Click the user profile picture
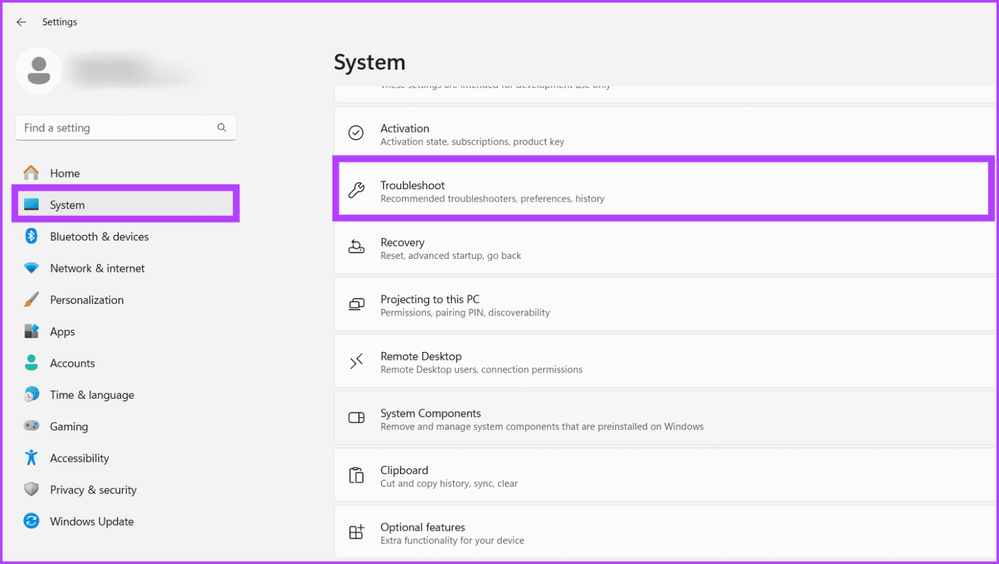This screenshot has height=564, width=999. point(38,70)
